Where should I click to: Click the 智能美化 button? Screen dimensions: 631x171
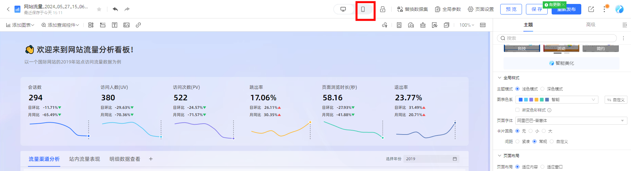pyautogui.click(x=562, y=63)
